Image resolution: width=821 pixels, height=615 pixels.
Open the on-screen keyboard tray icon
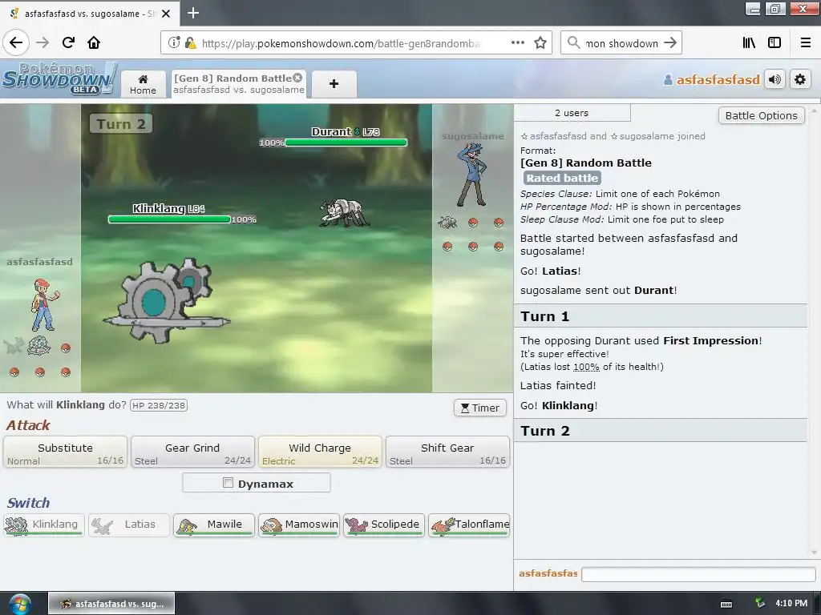click(x=726, y=604)
